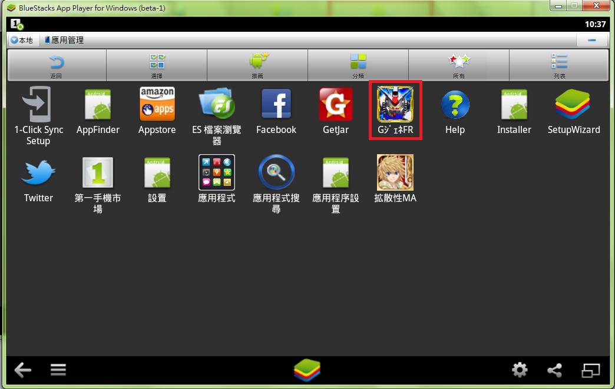
Task: Open the Amazon Appstore icon
Action: pyautogui.click(x=157, y=104)
